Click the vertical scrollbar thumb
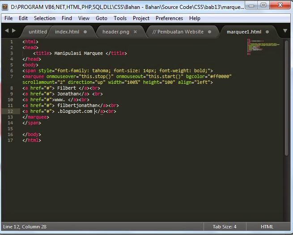Viewport: 293px width, 235px height. coord(287,98)
